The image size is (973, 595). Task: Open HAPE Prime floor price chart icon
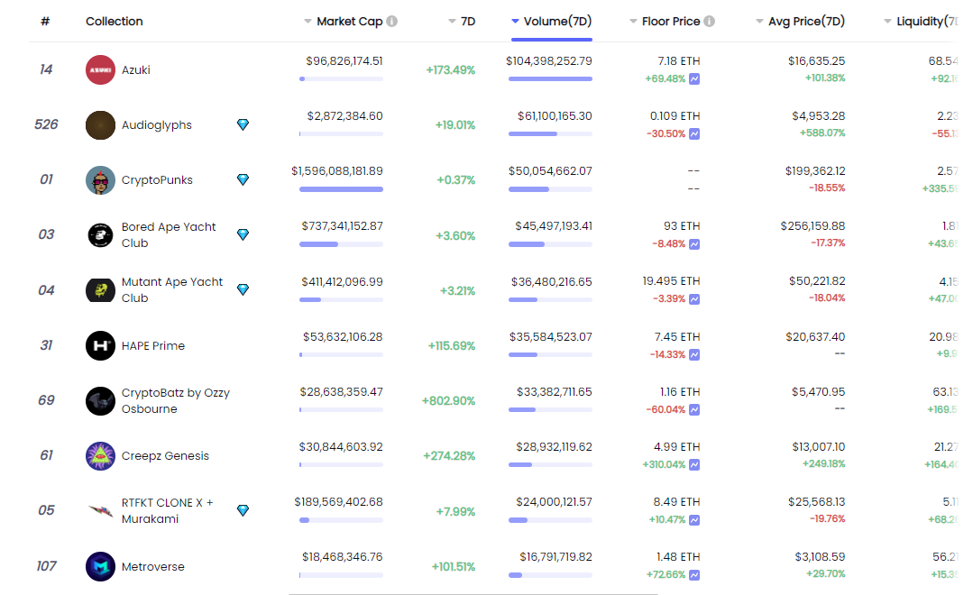click(694, 355)
